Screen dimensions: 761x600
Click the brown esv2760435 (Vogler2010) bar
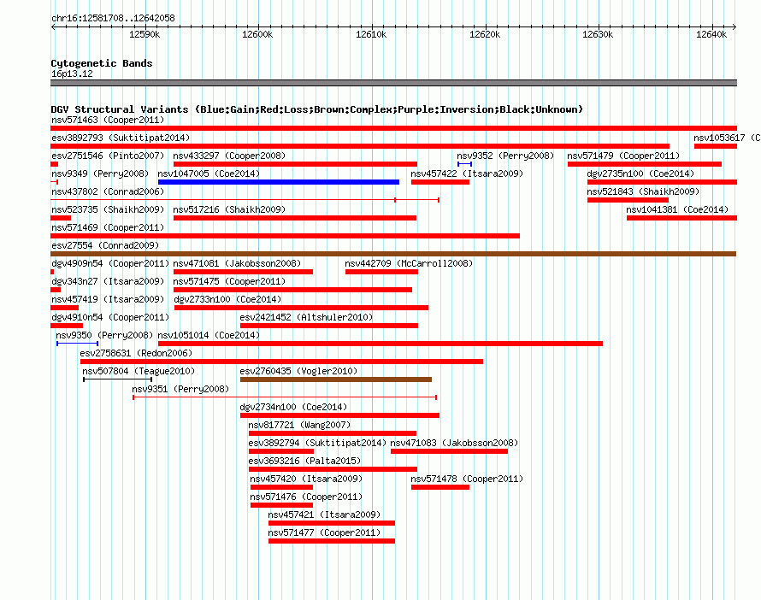point(336,379)
